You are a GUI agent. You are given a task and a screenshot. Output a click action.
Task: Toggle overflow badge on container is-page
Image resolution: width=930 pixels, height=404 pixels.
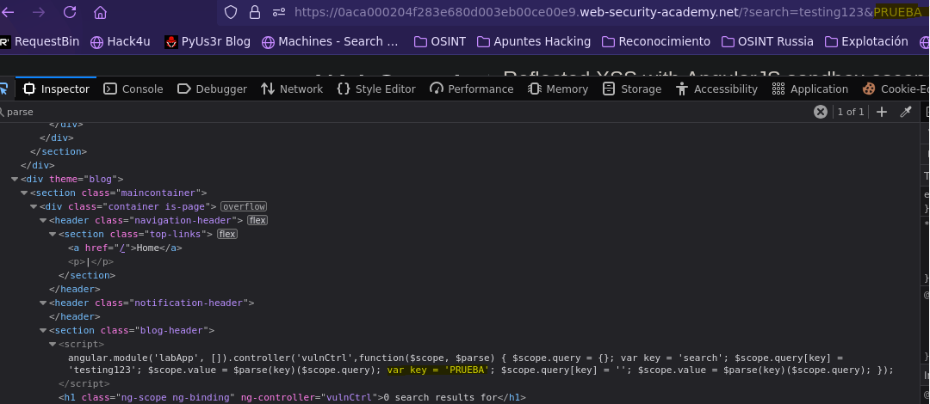(244, 207)
